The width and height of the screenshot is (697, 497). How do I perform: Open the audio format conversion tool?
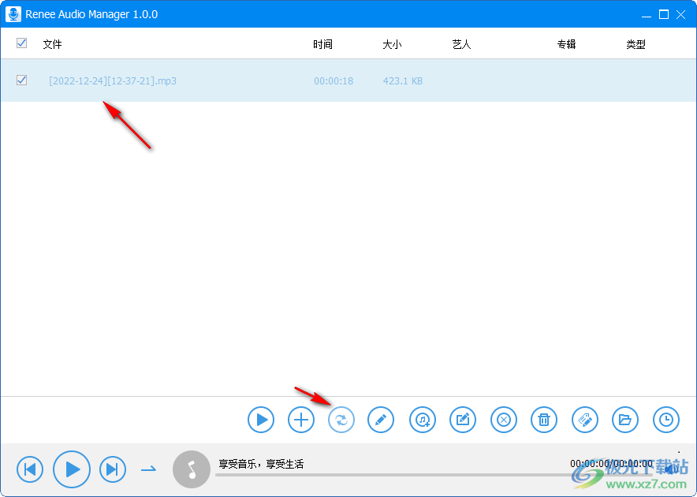tap(341, 420)
